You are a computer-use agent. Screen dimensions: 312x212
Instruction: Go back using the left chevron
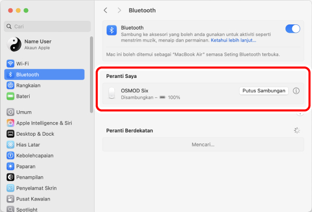coord(106,10)
